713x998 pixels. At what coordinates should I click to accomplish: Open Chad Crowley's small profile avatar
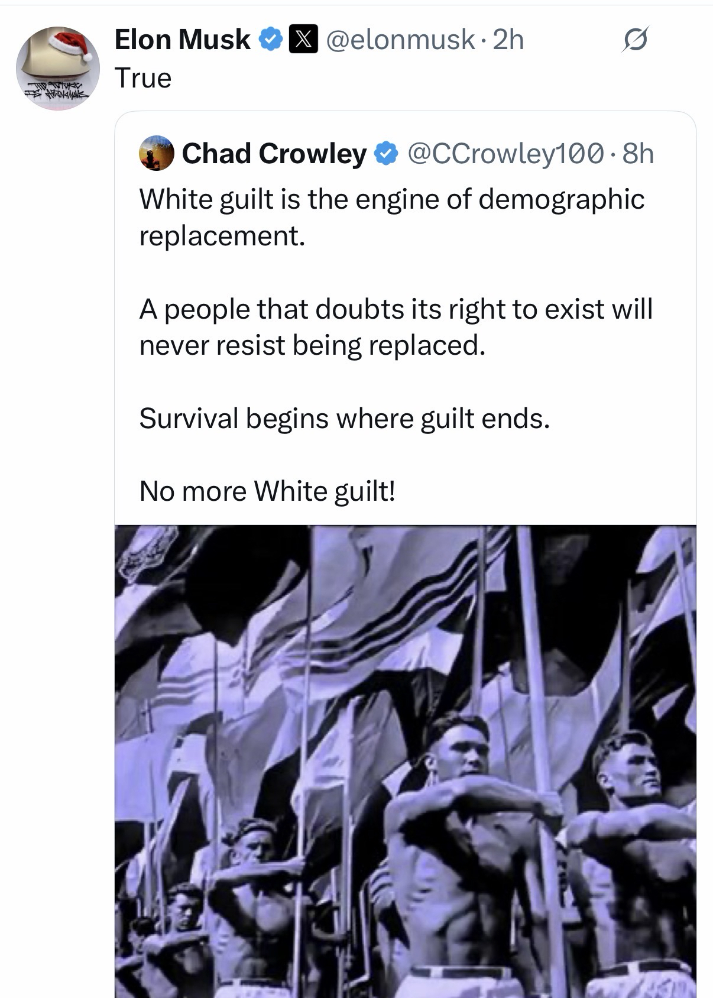click(x=156, y=153)
